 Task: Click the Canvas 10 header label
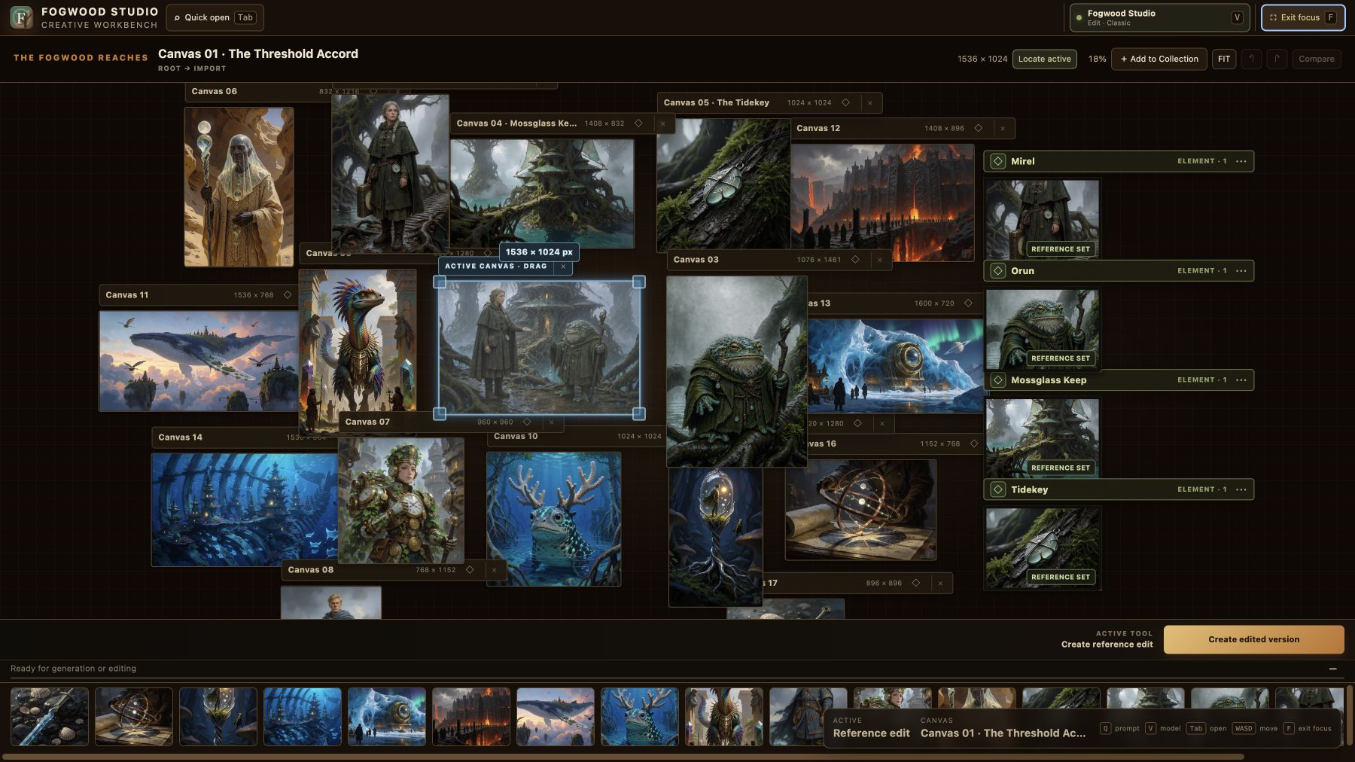516,436
